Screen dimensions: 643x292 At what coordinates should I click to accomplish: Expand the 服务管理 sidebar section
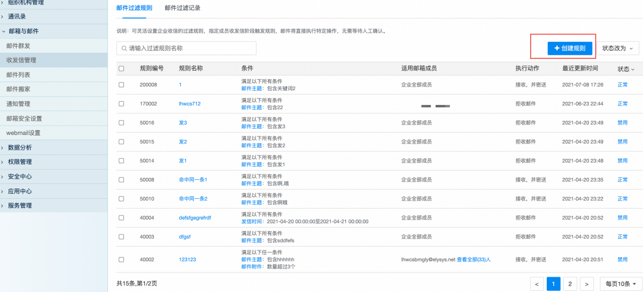pos(54,206)
